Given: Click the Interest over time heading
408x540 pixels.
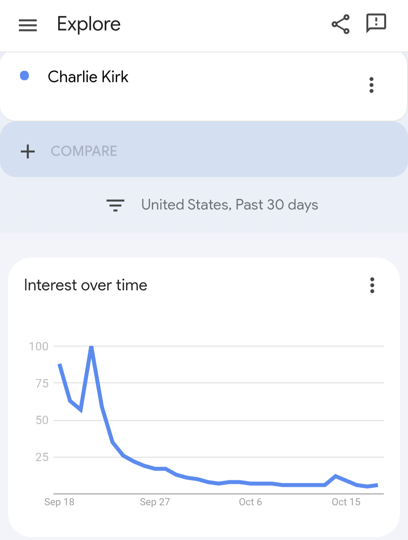Looking at the screenshot, I should point(86,285).
